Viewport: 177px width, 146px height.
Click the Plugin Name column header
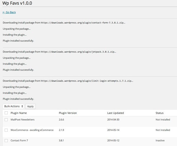tap(19, 113)
